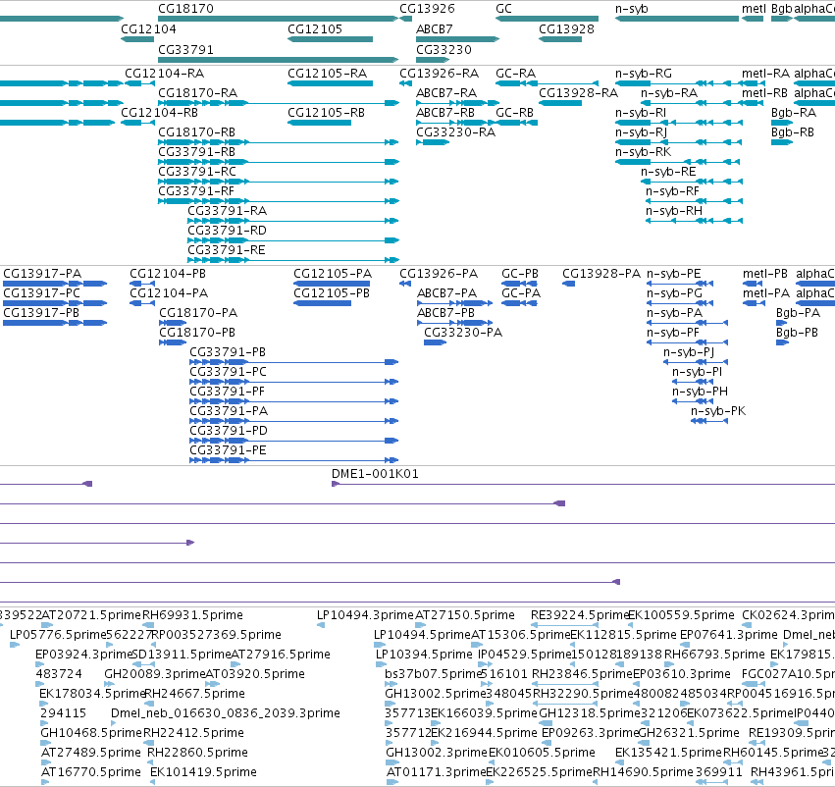
Task: Click EST EP07641.3prime
Action: pyautogui.click(x=729, y=635)
